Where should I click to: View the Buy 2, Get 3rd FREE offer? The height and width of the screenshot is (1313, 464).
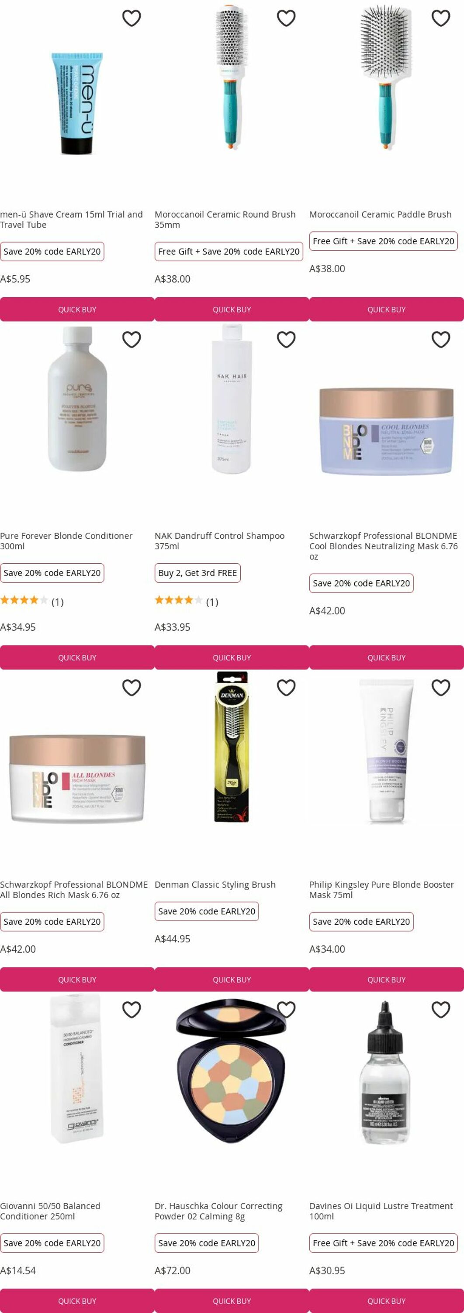pos(197,573)
